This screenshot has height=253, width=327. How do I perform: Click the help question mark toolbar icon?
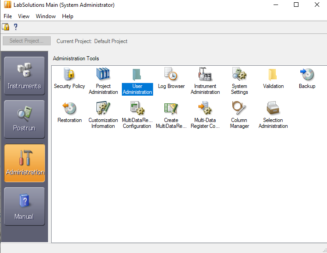coord(16,27)
